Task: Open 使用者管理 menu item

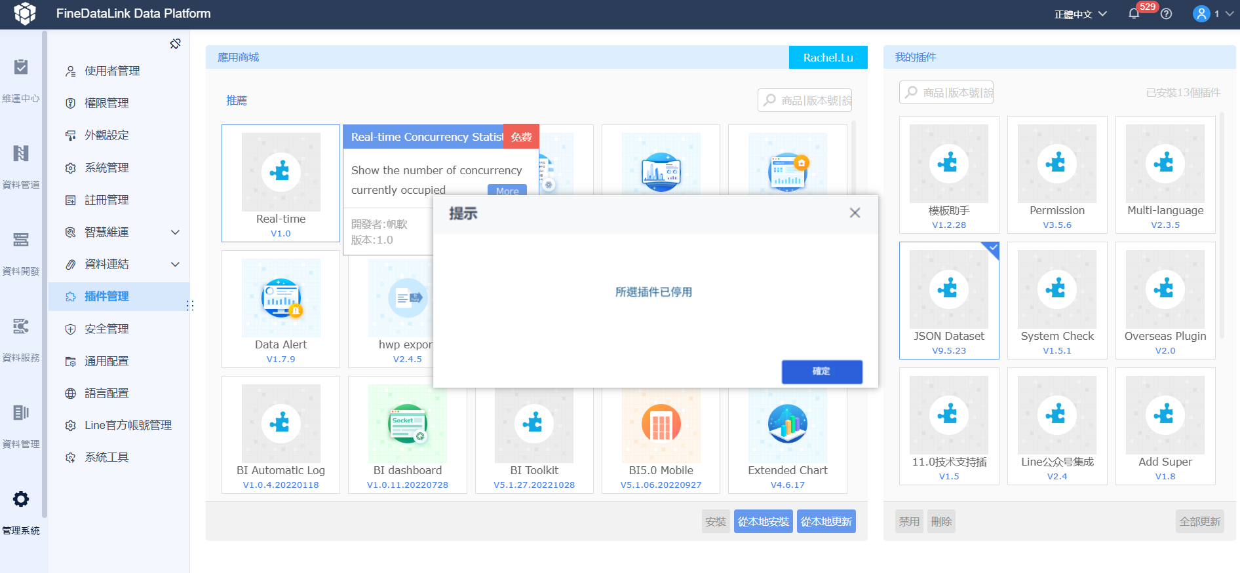Action: (x=119, y=71)
